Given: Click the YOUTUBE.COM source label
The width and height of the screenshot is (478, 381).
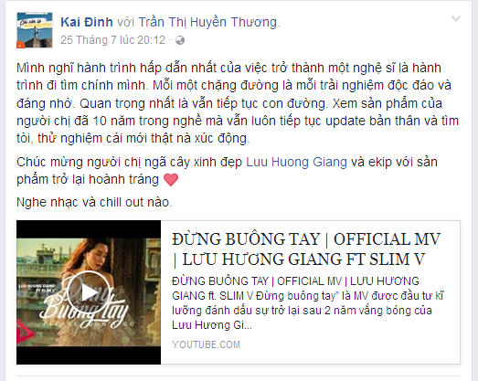Looking at the screenshot, I should click(x=206, y=344).
